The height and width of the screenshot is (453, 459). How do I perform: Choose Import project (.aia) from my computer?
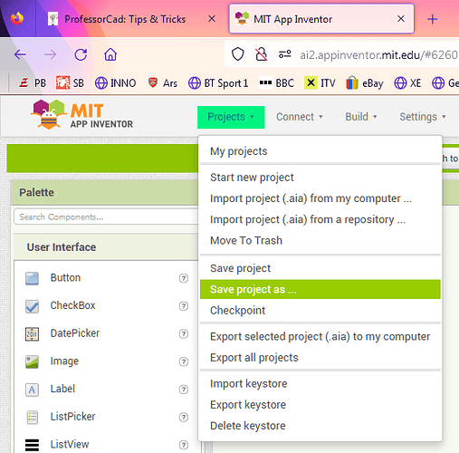click(320, 198)
